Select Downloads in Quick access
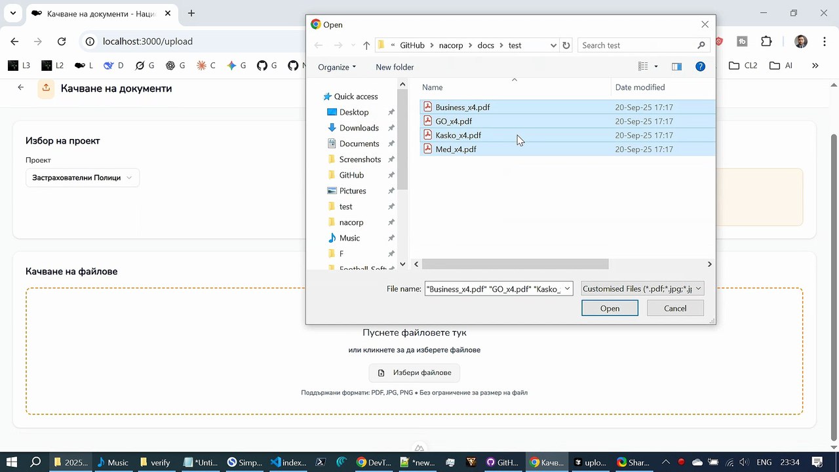The image size is (839, 472). pos(359,128)
